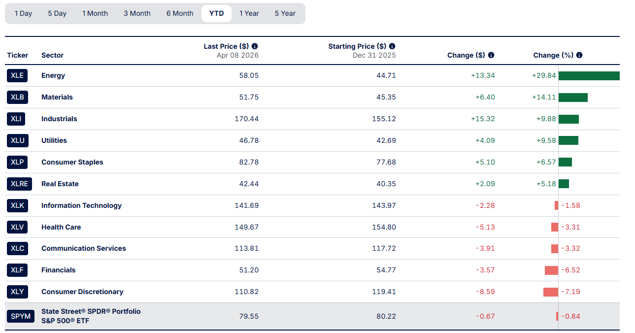Open the XLV ticker badge
The height and width of the screenshot is (333, 635).
coord(17,227)
